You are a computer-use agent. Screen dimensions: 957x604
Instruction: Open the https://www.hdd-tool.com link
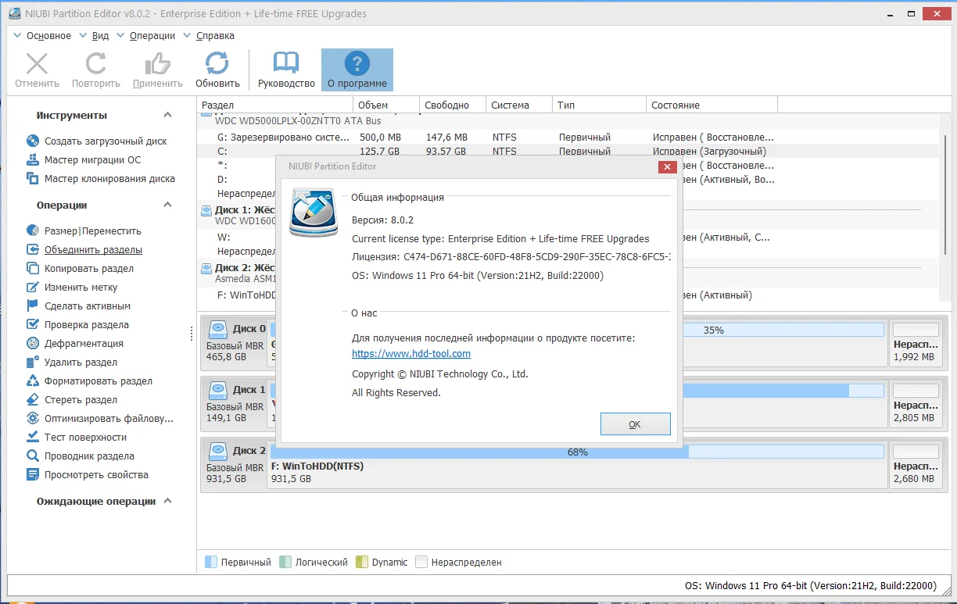coord(411,354)
